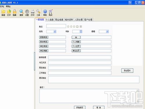
Task: Click the 打印 (Print) printer icon
Action: [33, 13]
